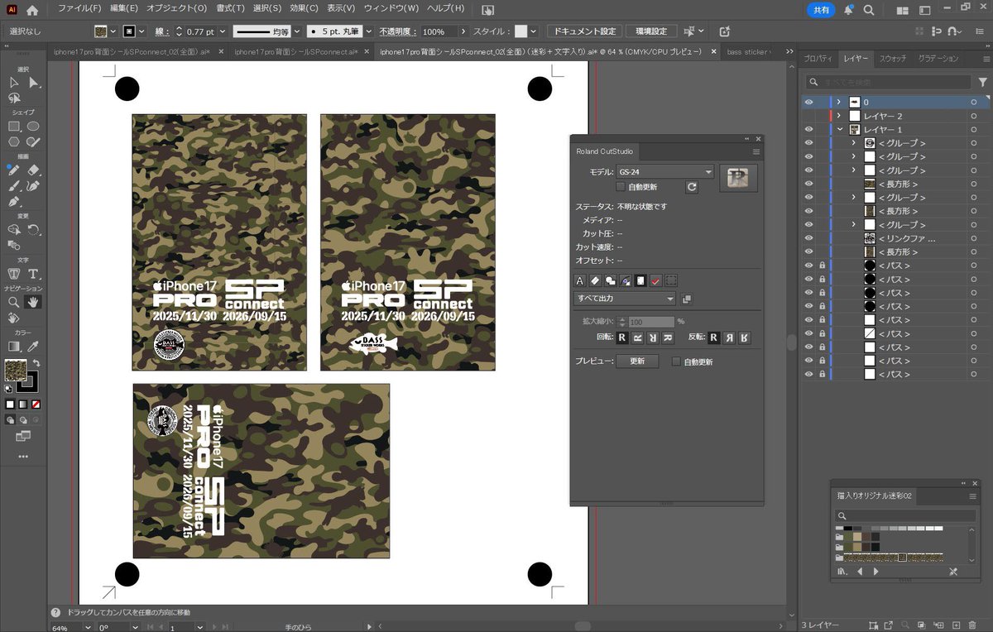Go to Illustrator home screen
Viewport: 993px width, 632px height.
pyautogui.click(x=32, y=11)
